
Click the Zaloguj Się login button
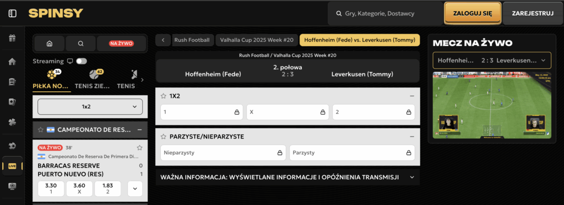click(x=473, y=14)
